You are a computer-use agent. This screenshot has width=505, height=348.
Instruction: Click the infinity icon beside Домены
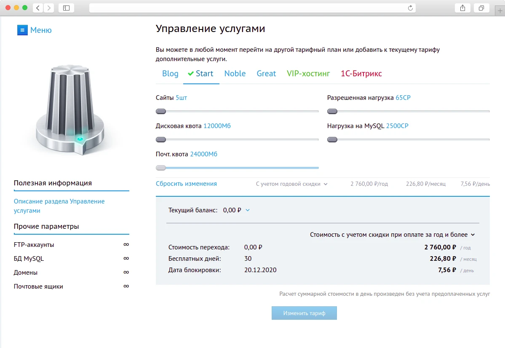coord(126,272)
